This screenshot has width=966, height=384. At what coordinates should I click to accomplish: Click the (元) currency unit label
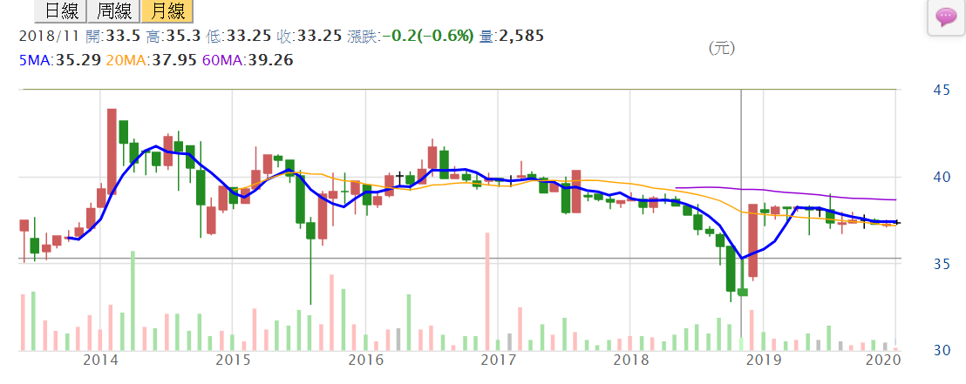pyautogui.click(x=721, y=48)
